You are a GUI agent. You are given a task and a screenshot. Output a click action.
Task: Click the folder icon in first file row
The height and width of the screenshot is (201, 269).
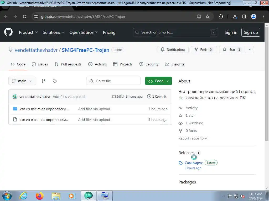pos(15,109)
